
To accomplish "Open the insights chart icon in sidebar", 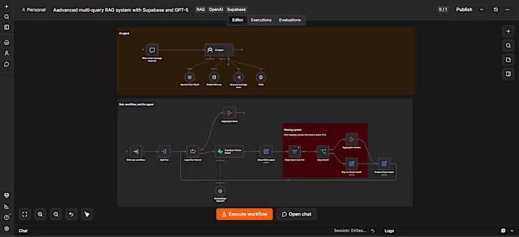I will click(6, 207).
